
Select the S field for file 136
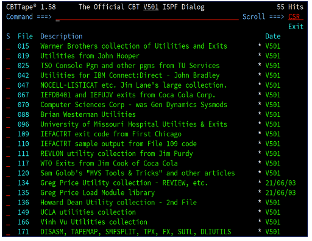8,202
